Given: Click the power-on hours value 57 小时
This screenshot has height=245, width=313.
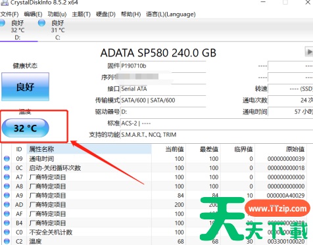Looking at the screenshot, I should 291,112.
